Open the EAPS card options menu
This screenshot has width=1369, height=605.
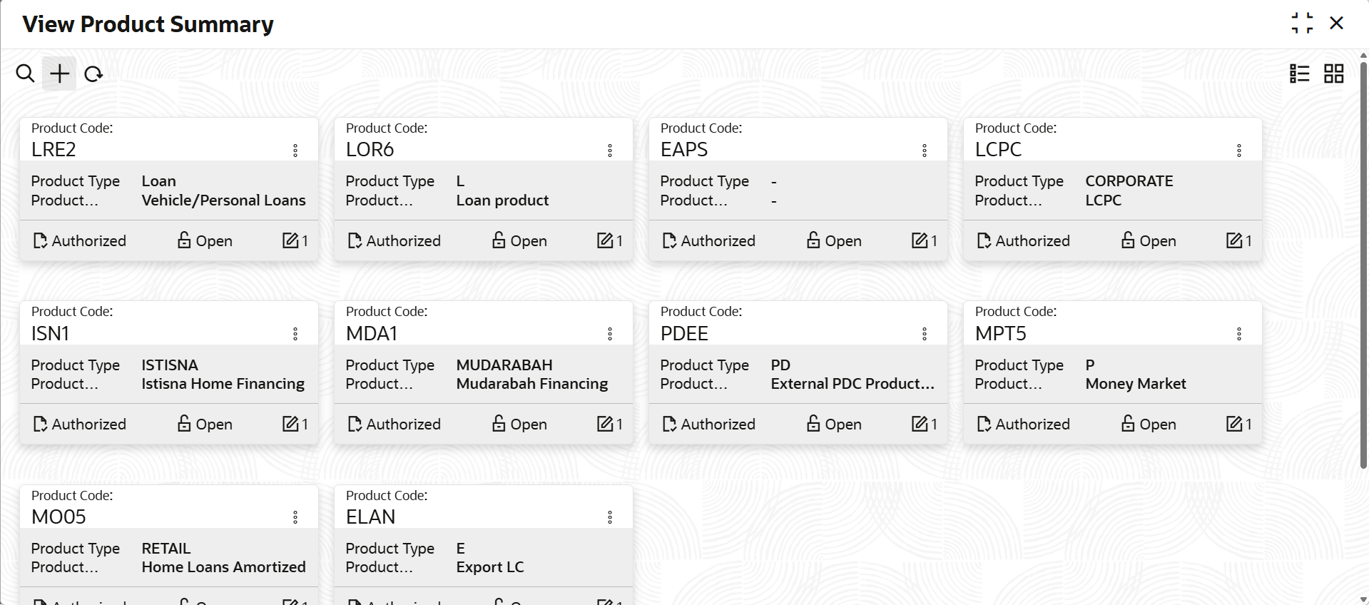tap(925, 151)
